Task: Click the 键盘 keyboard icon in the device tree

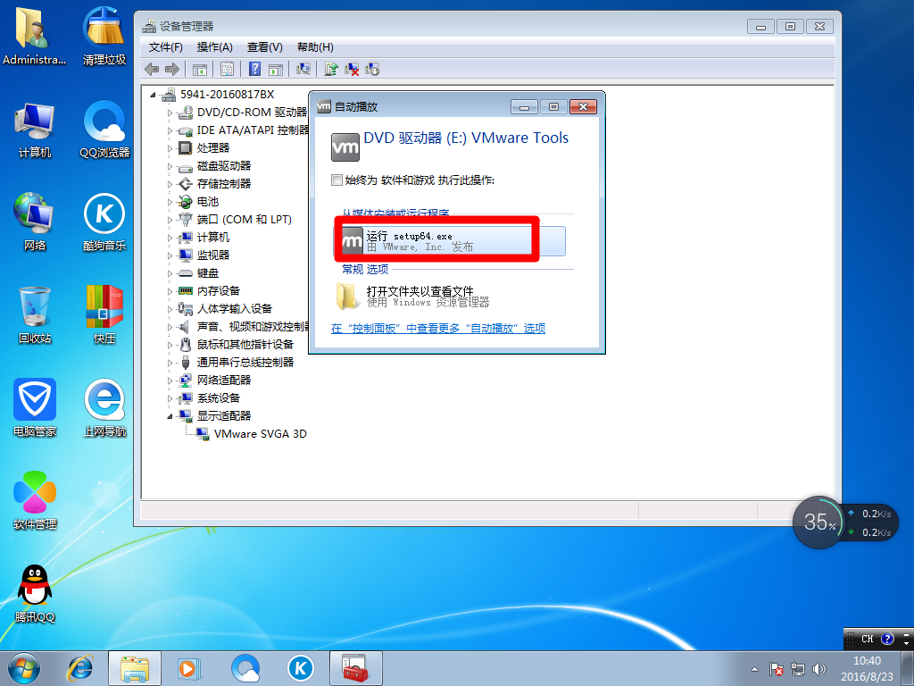Action: coord(186,273)
